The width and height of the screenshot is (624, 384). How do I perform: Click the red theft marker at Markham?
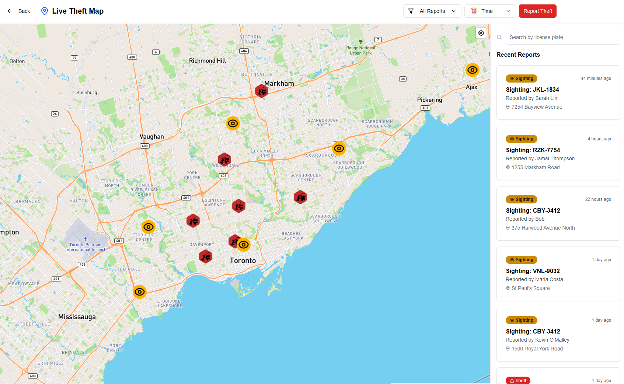pyautogui.click(x=262, y=91)
